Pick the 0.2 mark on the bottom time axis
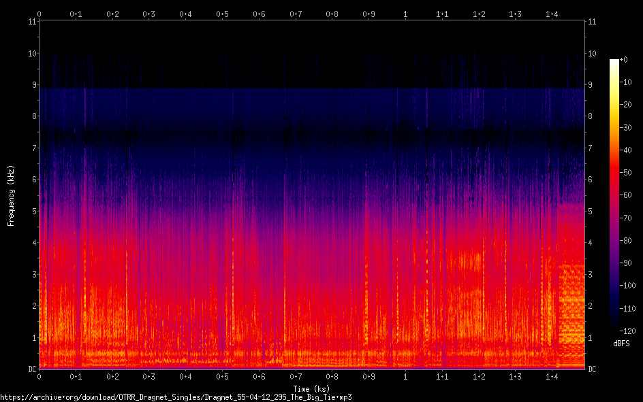The width and height of the screenshot is (643, 402). coord(112,377)
